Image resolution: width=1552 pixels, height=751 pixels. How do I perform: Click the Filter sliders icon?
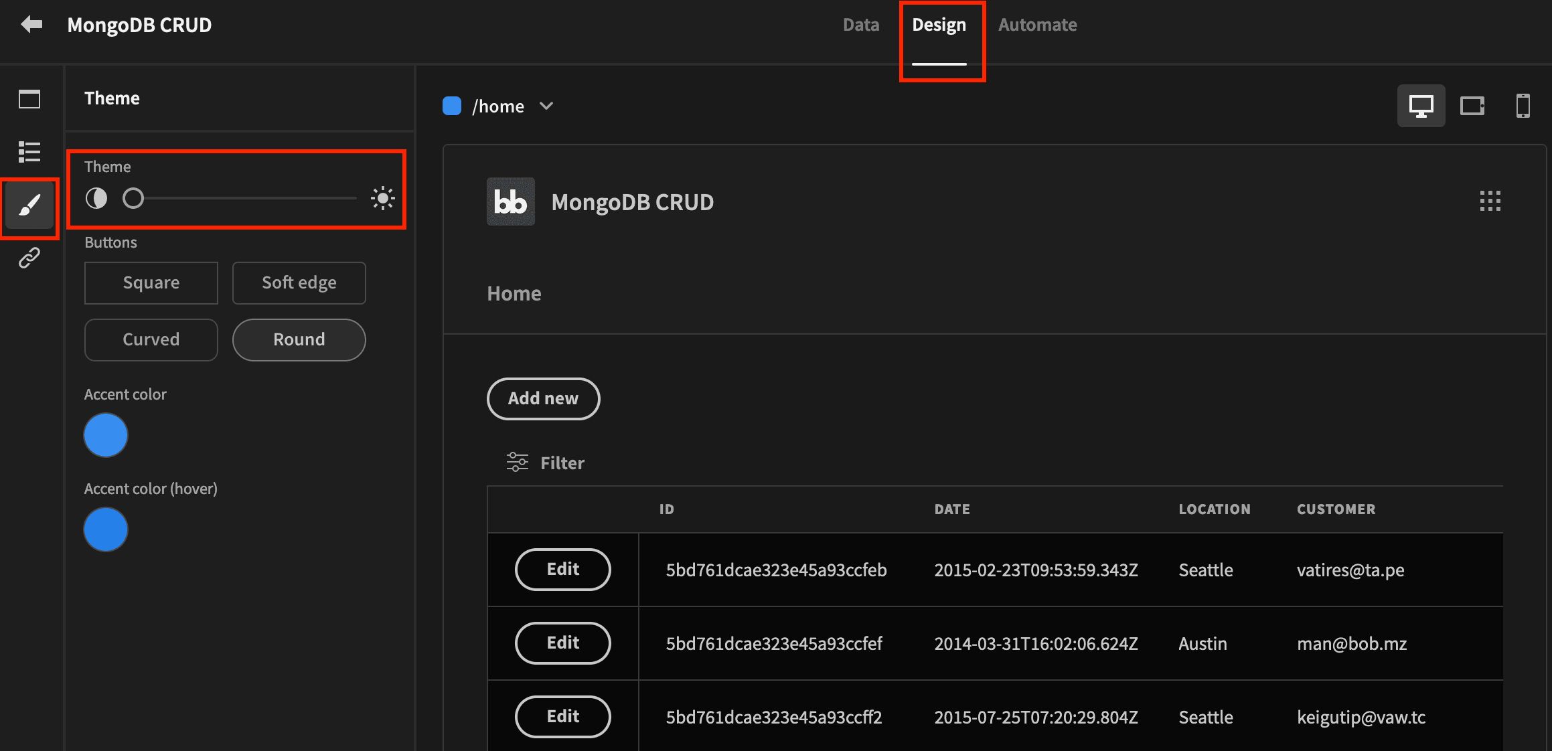(x=517, y=462)
